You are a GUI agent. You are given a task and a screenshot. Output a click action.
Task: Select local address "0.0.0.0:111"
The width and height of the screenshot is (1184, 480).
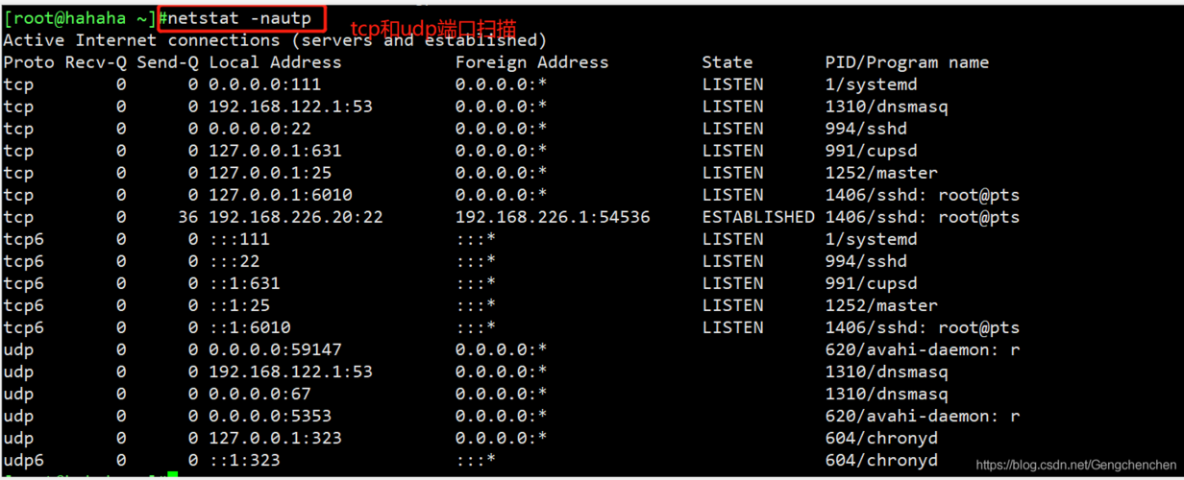(x=265, y=84)
